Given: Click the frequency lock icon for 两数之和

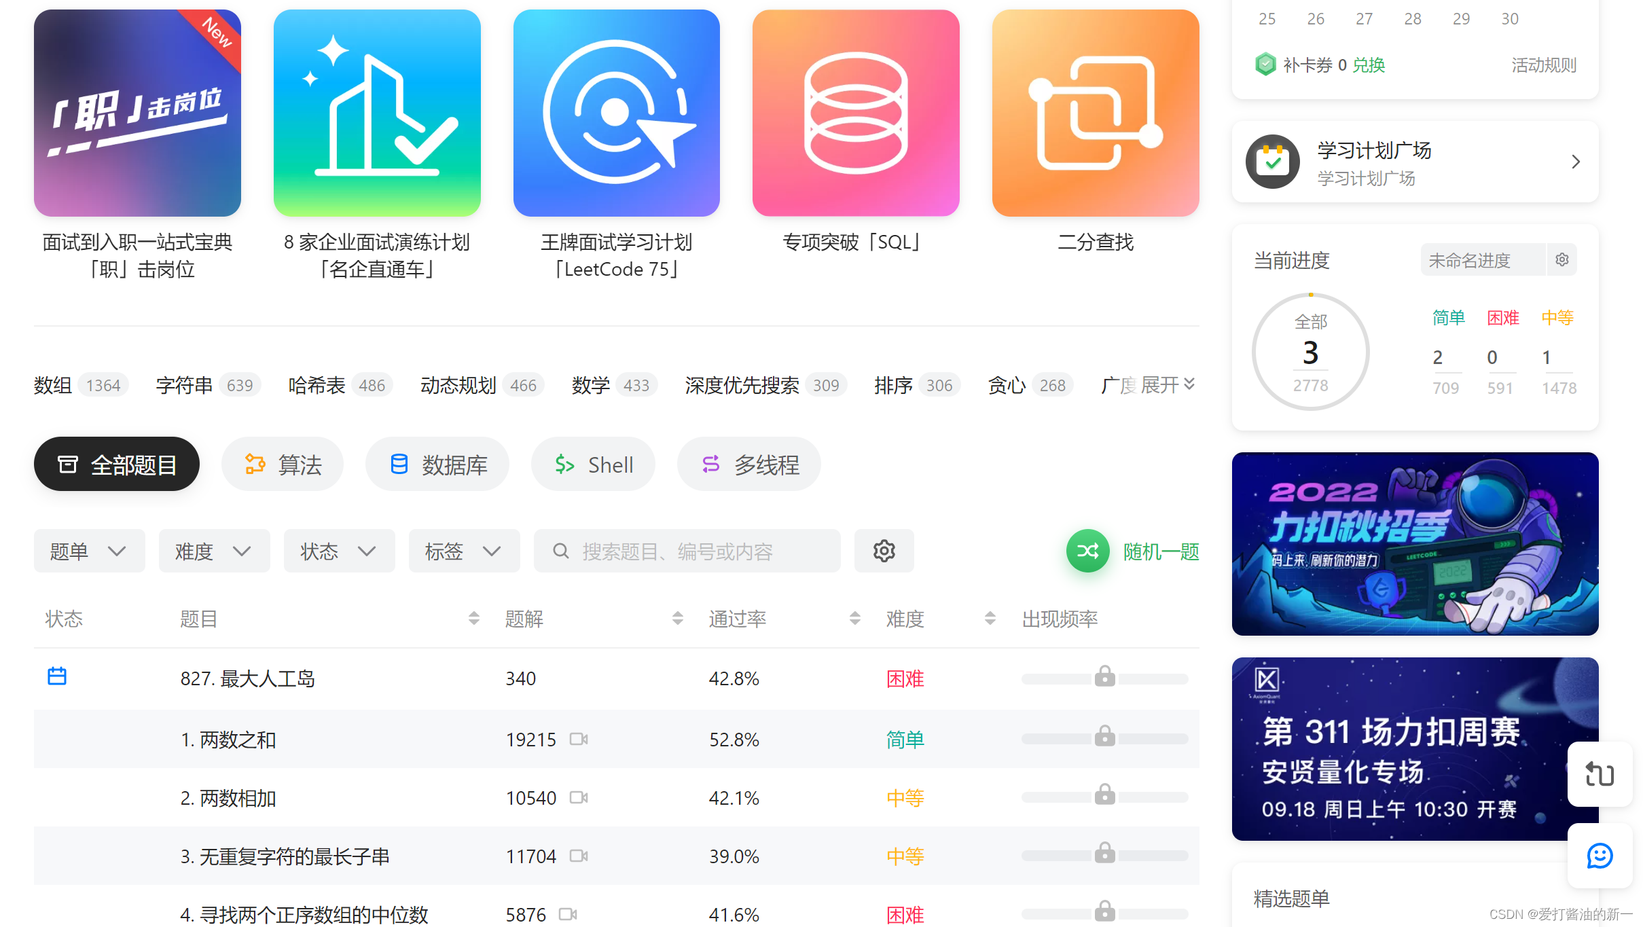Looking at the screenshot, I should [1105, 735].
